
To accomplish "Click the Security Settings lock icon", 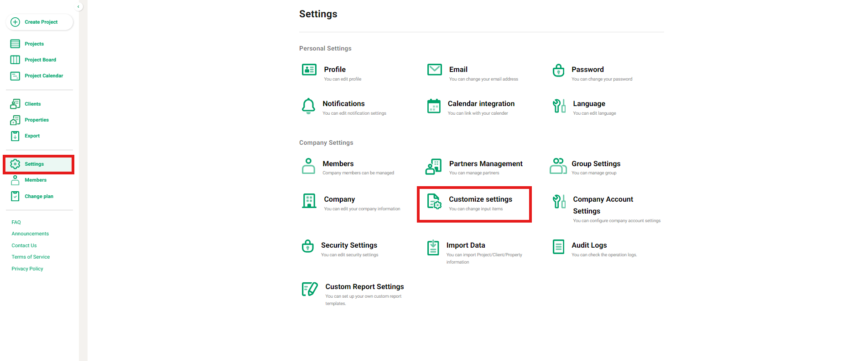I will click(x=308, y=246).
